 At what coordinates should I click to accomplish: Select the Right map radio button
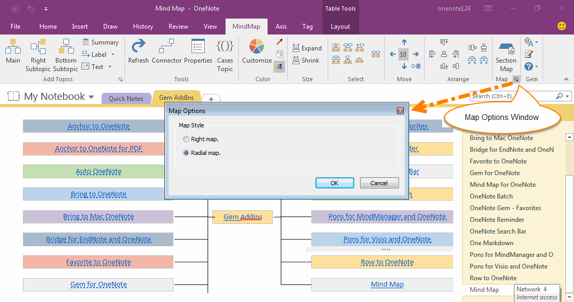pyautogui.click(x=186, y=139)
